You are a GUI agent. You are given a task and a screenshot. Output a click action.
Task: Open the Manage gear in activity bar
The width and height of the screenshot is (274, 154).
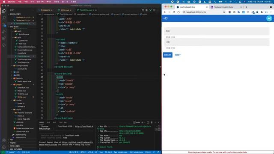[x=4, y=147]
